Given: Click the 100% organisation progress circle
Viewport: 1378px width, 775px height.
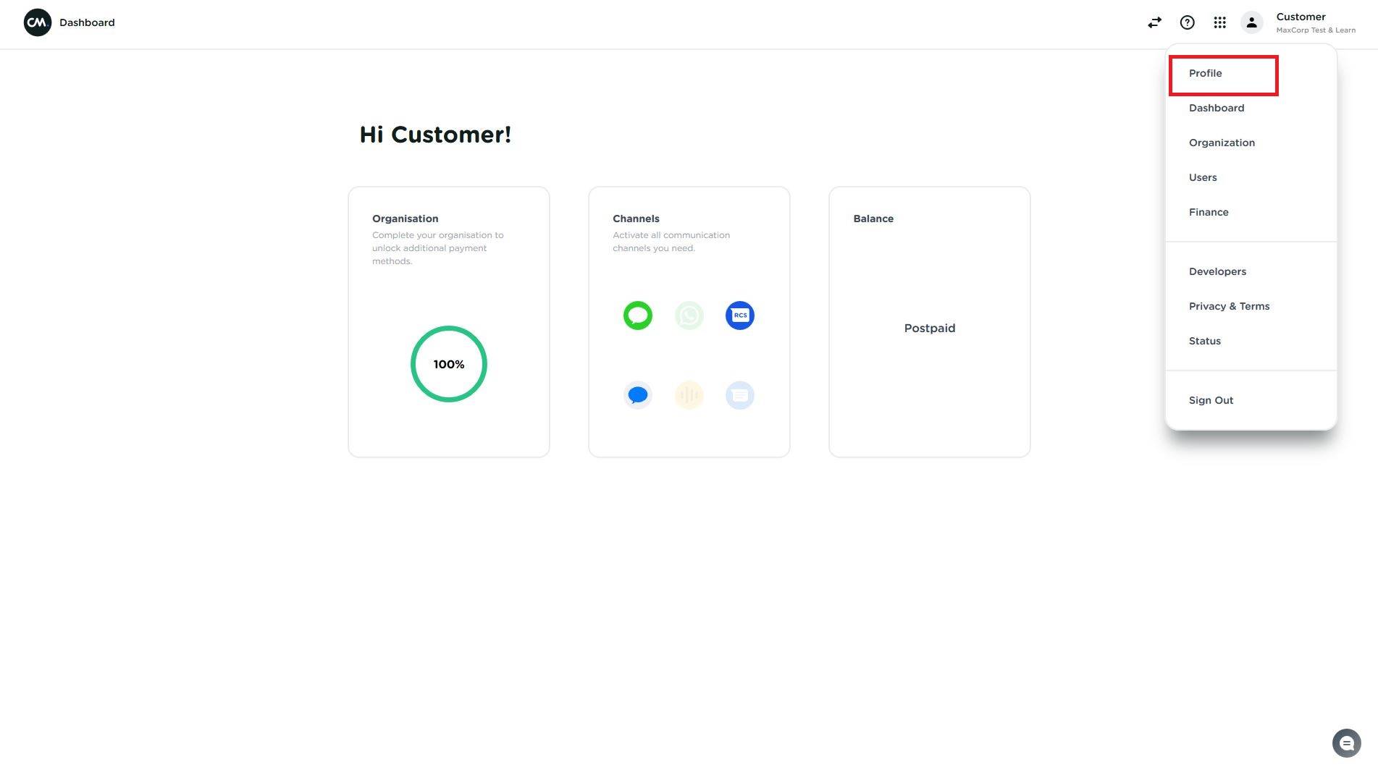Looking at the screenshot, I should click(448, 364).
